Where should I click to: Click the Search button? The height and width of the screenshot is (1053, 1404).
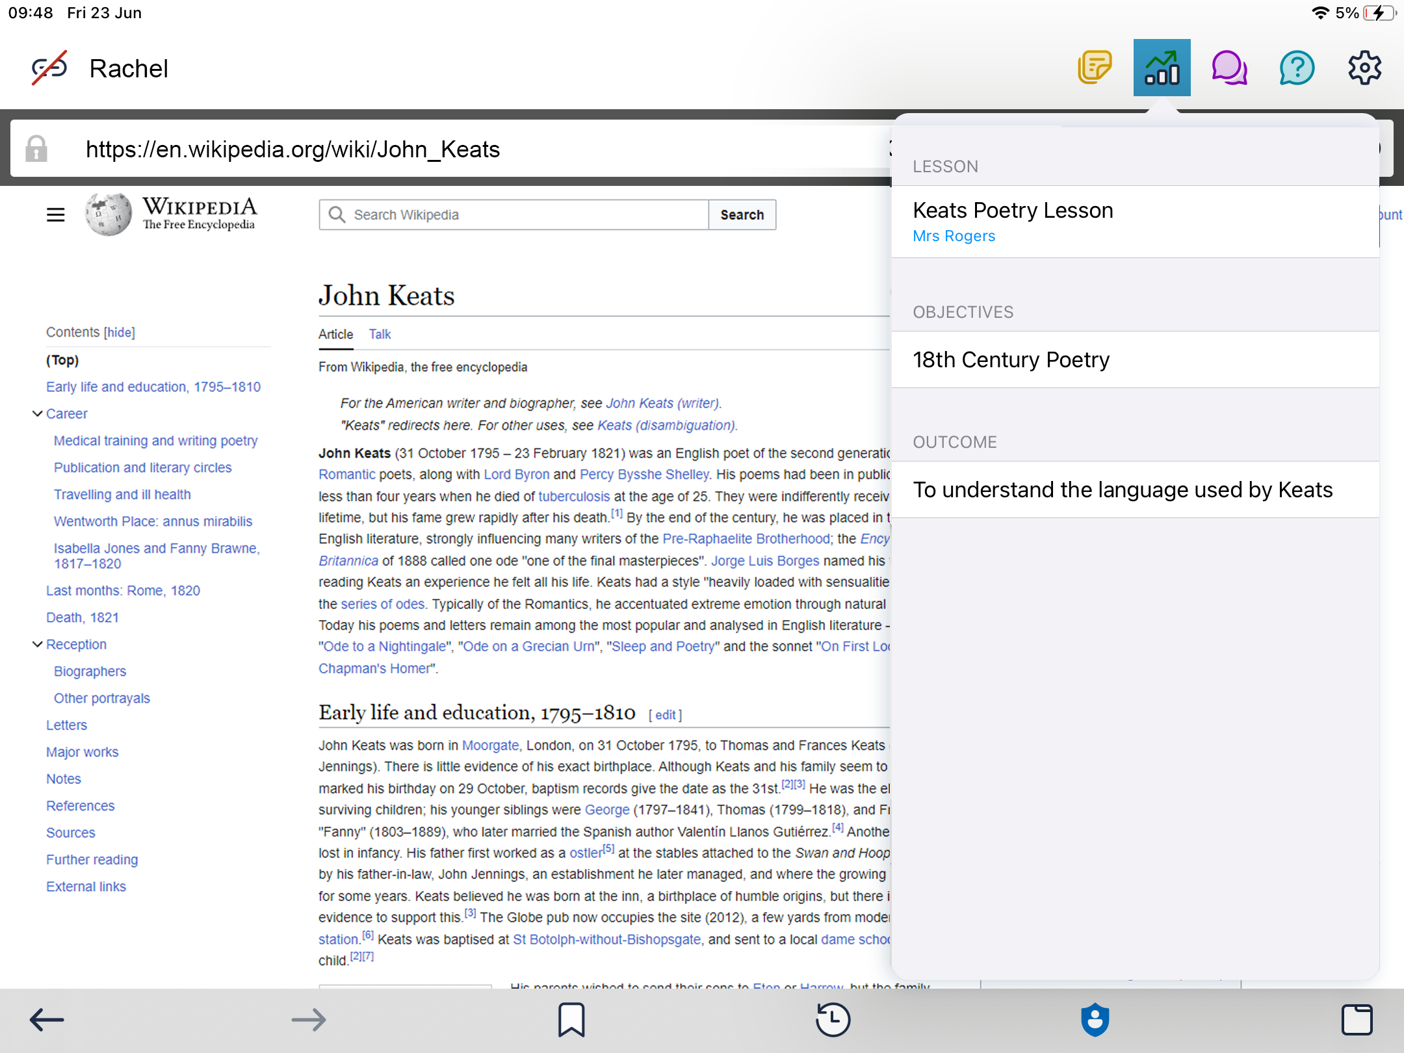[742, 214]
